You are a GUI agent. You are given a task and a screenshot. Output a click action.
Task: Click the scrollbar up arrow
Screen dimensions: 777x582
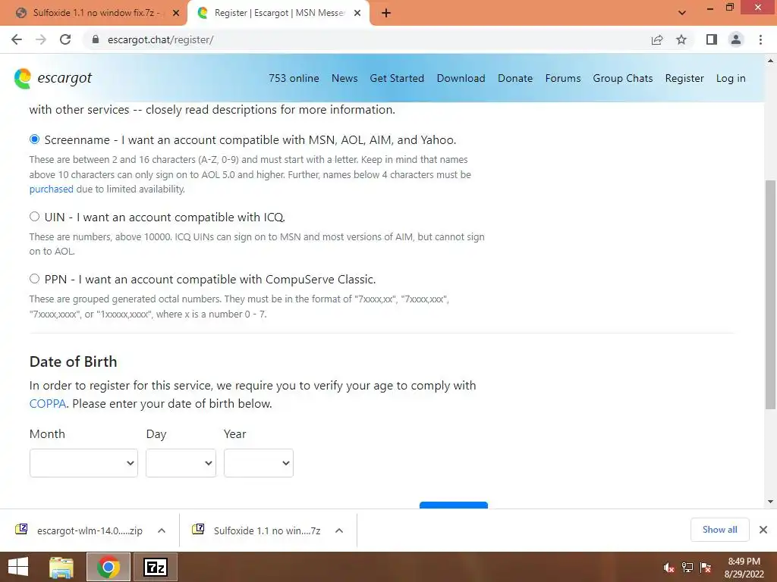(x=770, y=61)
